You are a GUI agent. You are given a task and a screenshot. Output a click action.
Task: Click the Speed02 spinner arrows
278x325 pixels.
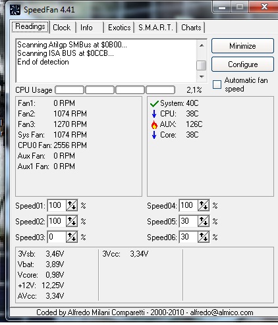72,221
